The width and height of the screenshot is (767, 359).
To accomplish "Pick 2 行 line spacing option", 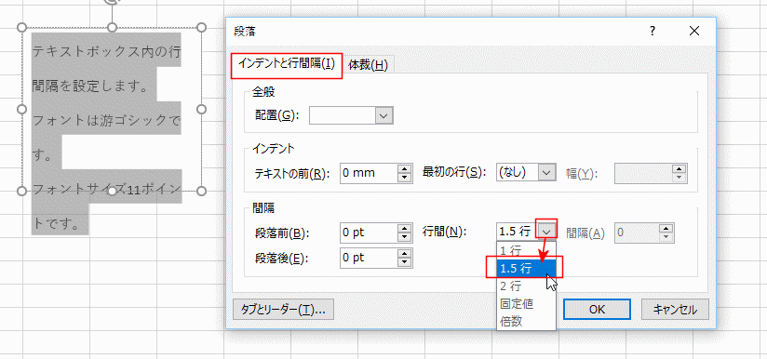I will point(526,286).
